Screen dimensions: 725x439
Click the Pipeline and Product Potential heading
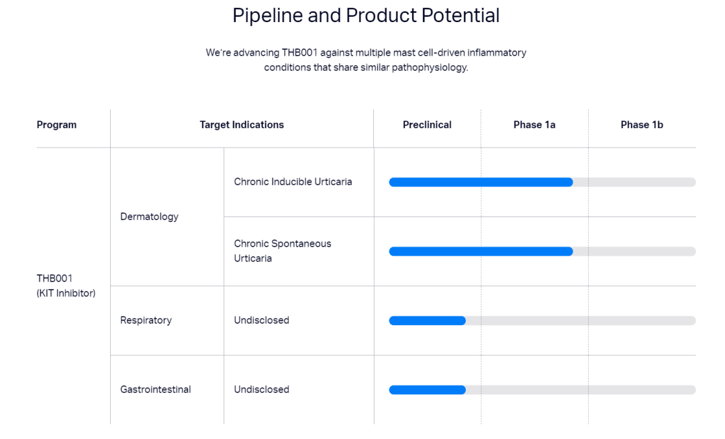pos(366,15)
